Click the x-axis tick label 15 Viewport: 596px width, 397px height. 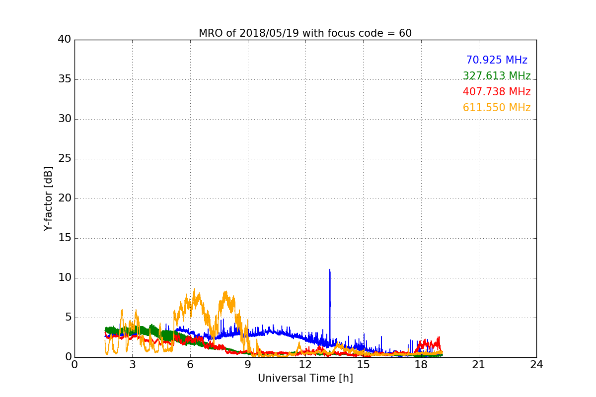click(363, 364)
